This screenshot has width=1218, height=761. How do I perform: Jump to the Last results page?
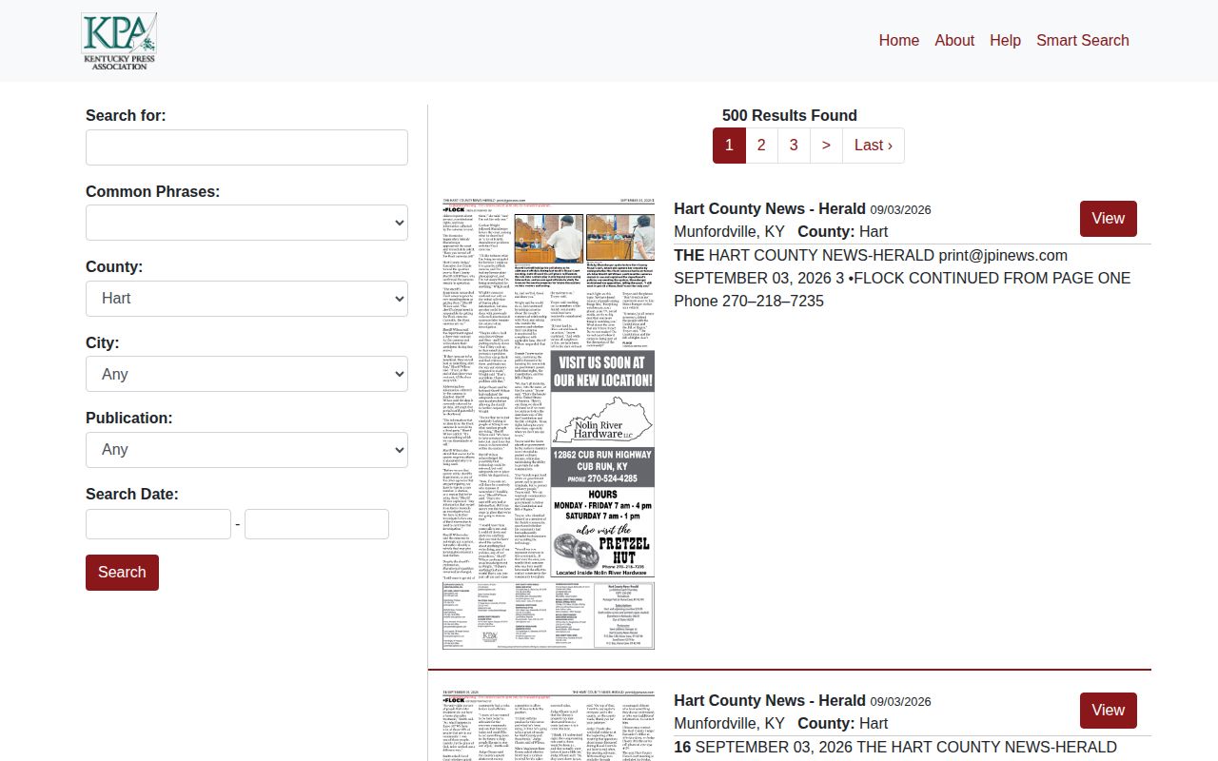[874, 146]
